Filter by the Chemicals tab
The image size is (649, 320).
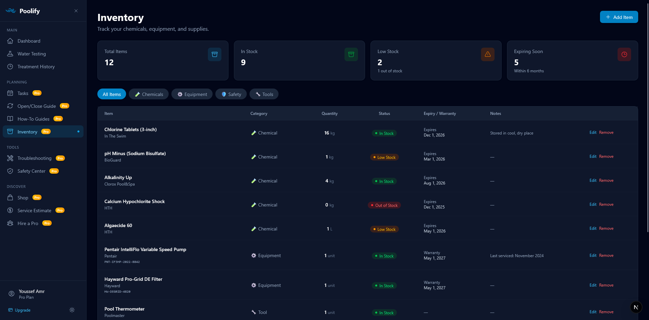coord(149,94)
